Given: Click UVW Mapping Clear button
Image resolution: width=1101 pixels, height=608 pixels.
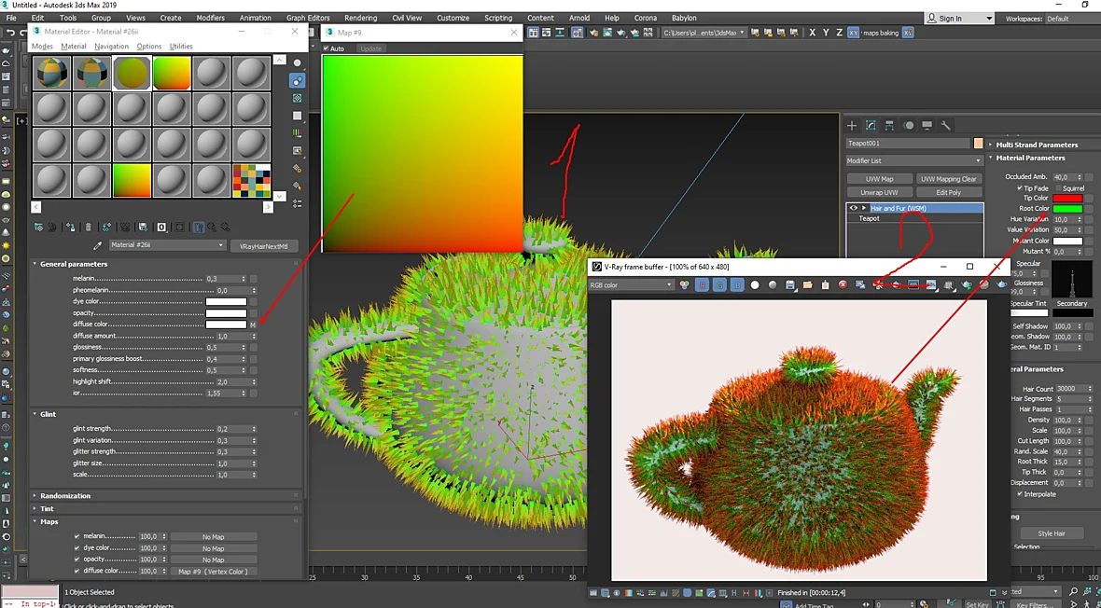Looking at the screenshot, I should pos(948,179).
